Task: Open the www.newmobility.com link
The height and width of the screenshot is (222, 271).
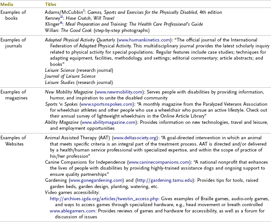Action: 119,92
